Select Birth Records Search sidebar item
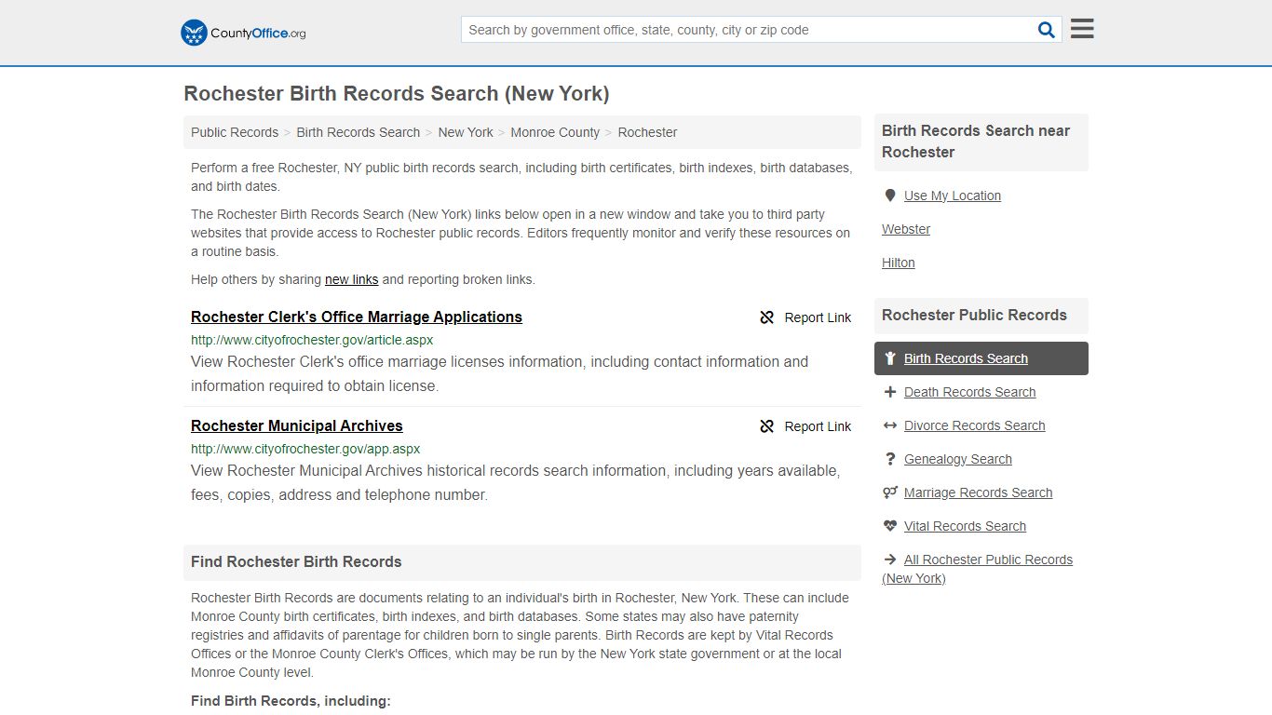 pyautogui.click(x=981, y=358)
